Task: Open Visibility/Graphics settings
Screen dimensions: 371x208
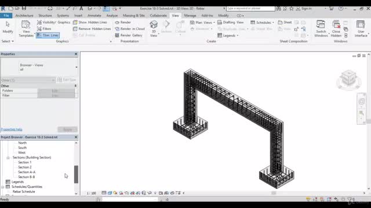Action: click(x=53, y=22)
